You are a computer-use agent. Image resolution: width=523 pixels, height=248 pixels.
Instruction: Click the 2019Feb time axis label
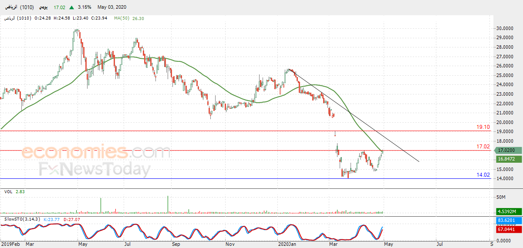(x=11, y=244)
